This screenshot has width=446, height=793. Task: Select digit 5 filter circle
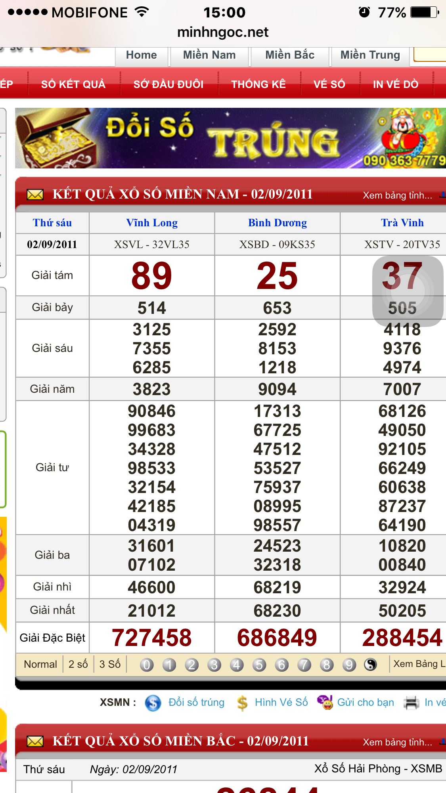tap(259, 665)
